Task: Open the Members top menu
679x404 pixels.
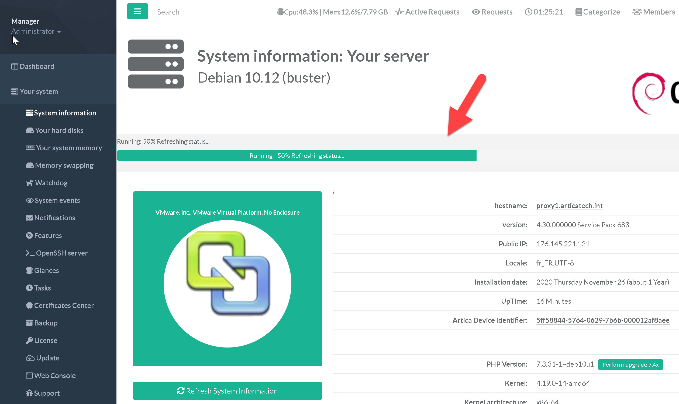Action: [653, 12]
